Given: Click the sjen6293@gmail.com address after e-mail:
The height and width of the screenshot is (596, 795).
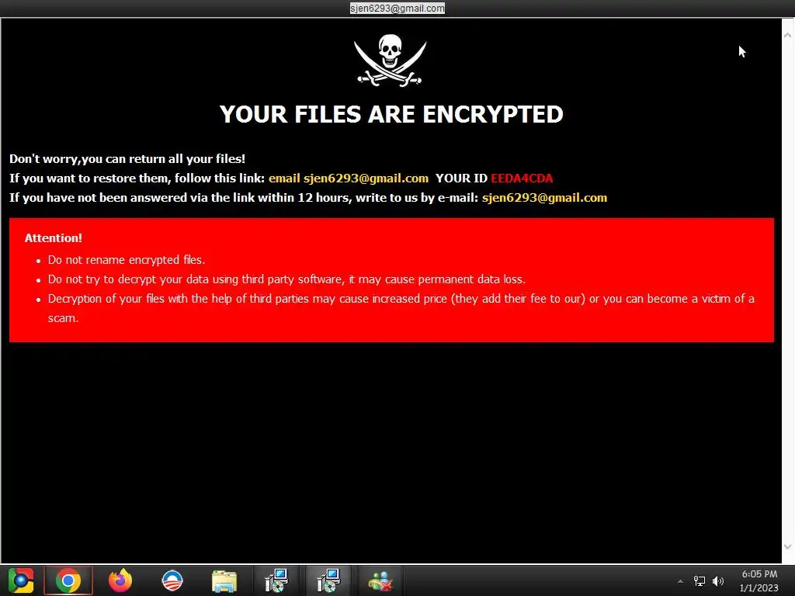Looking at the screenshot, I should coord(544,198).
